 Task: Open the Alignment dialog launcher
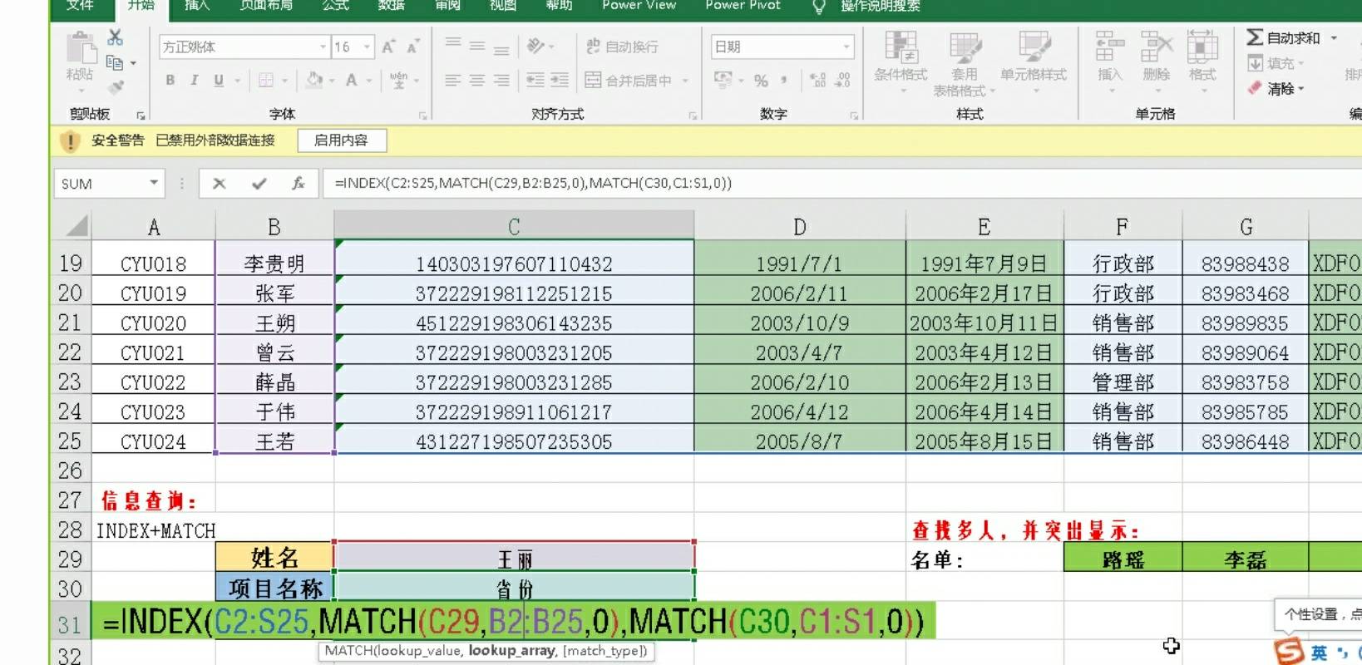(x=693, y=116)
